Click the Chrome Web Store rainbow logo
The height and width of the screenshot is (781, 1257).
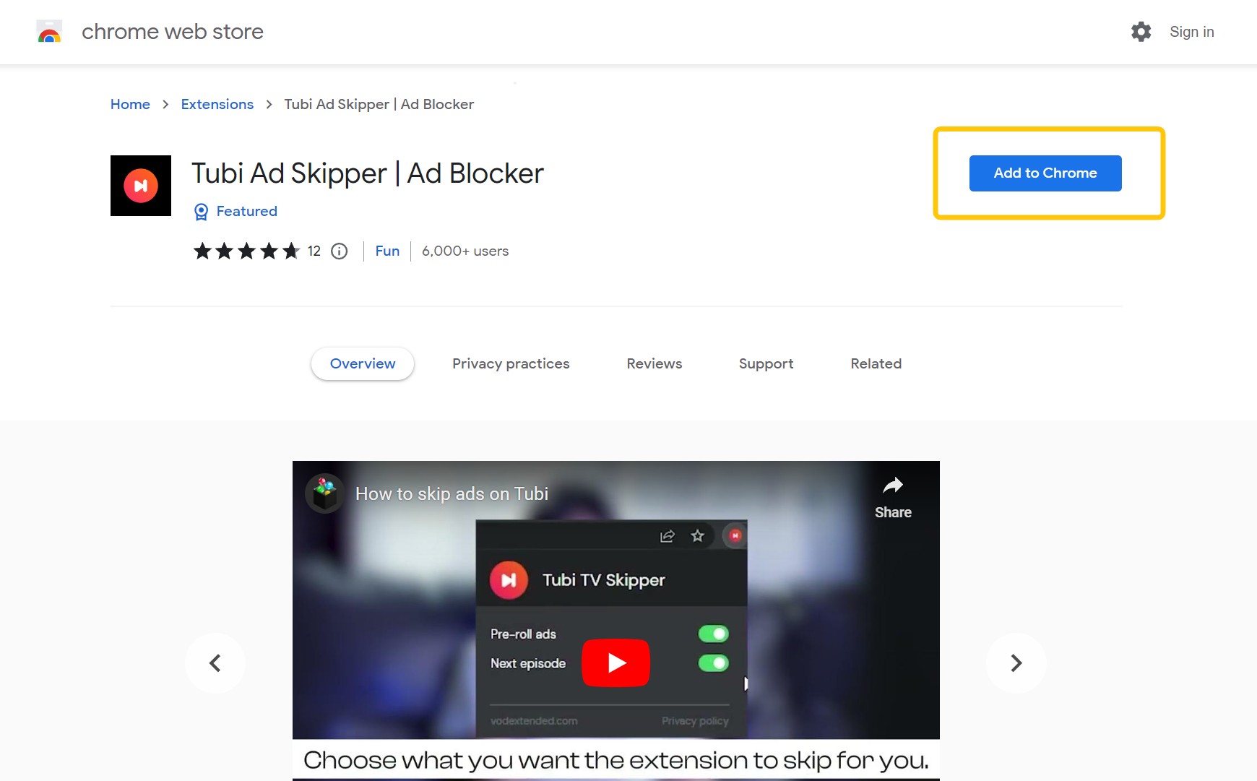click(x=49, y=32)
